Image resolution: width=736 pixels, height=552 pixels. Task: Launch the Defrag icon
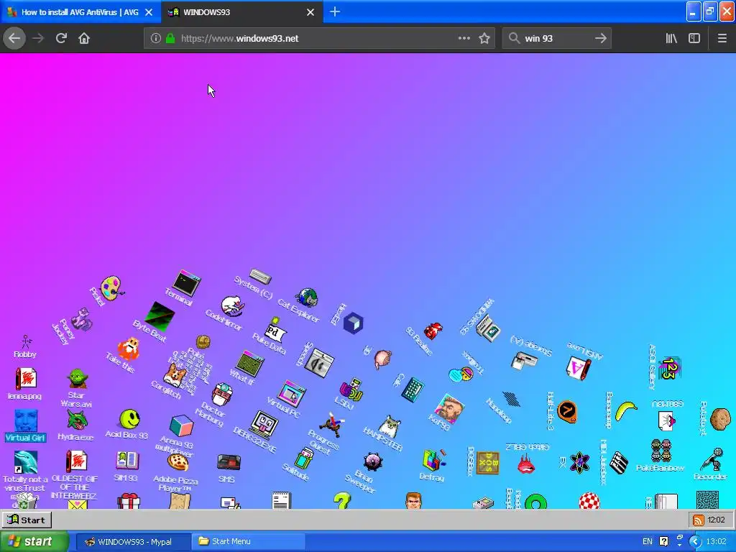coord(433,459)
